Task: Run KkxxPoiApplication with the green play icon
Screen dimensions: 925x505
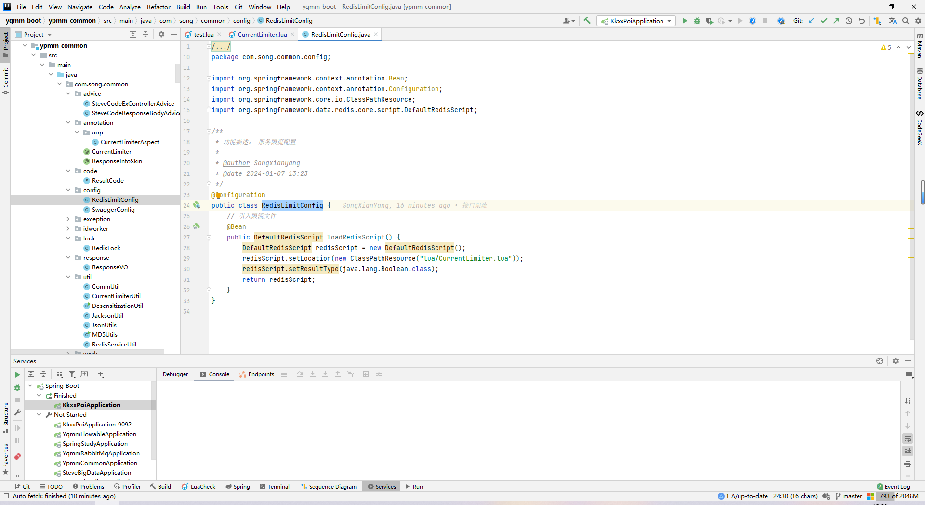Action: (685, 21)
